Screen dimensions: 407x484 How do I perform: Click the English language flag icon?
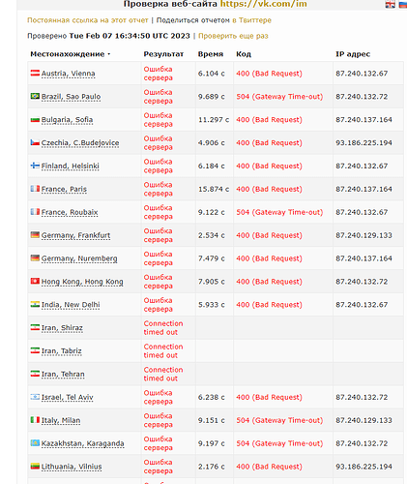click(x=390, y=5)
